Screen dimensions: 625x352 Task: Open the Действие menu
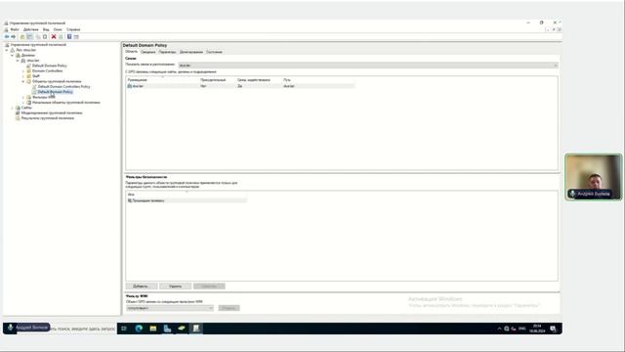[30, 29]
